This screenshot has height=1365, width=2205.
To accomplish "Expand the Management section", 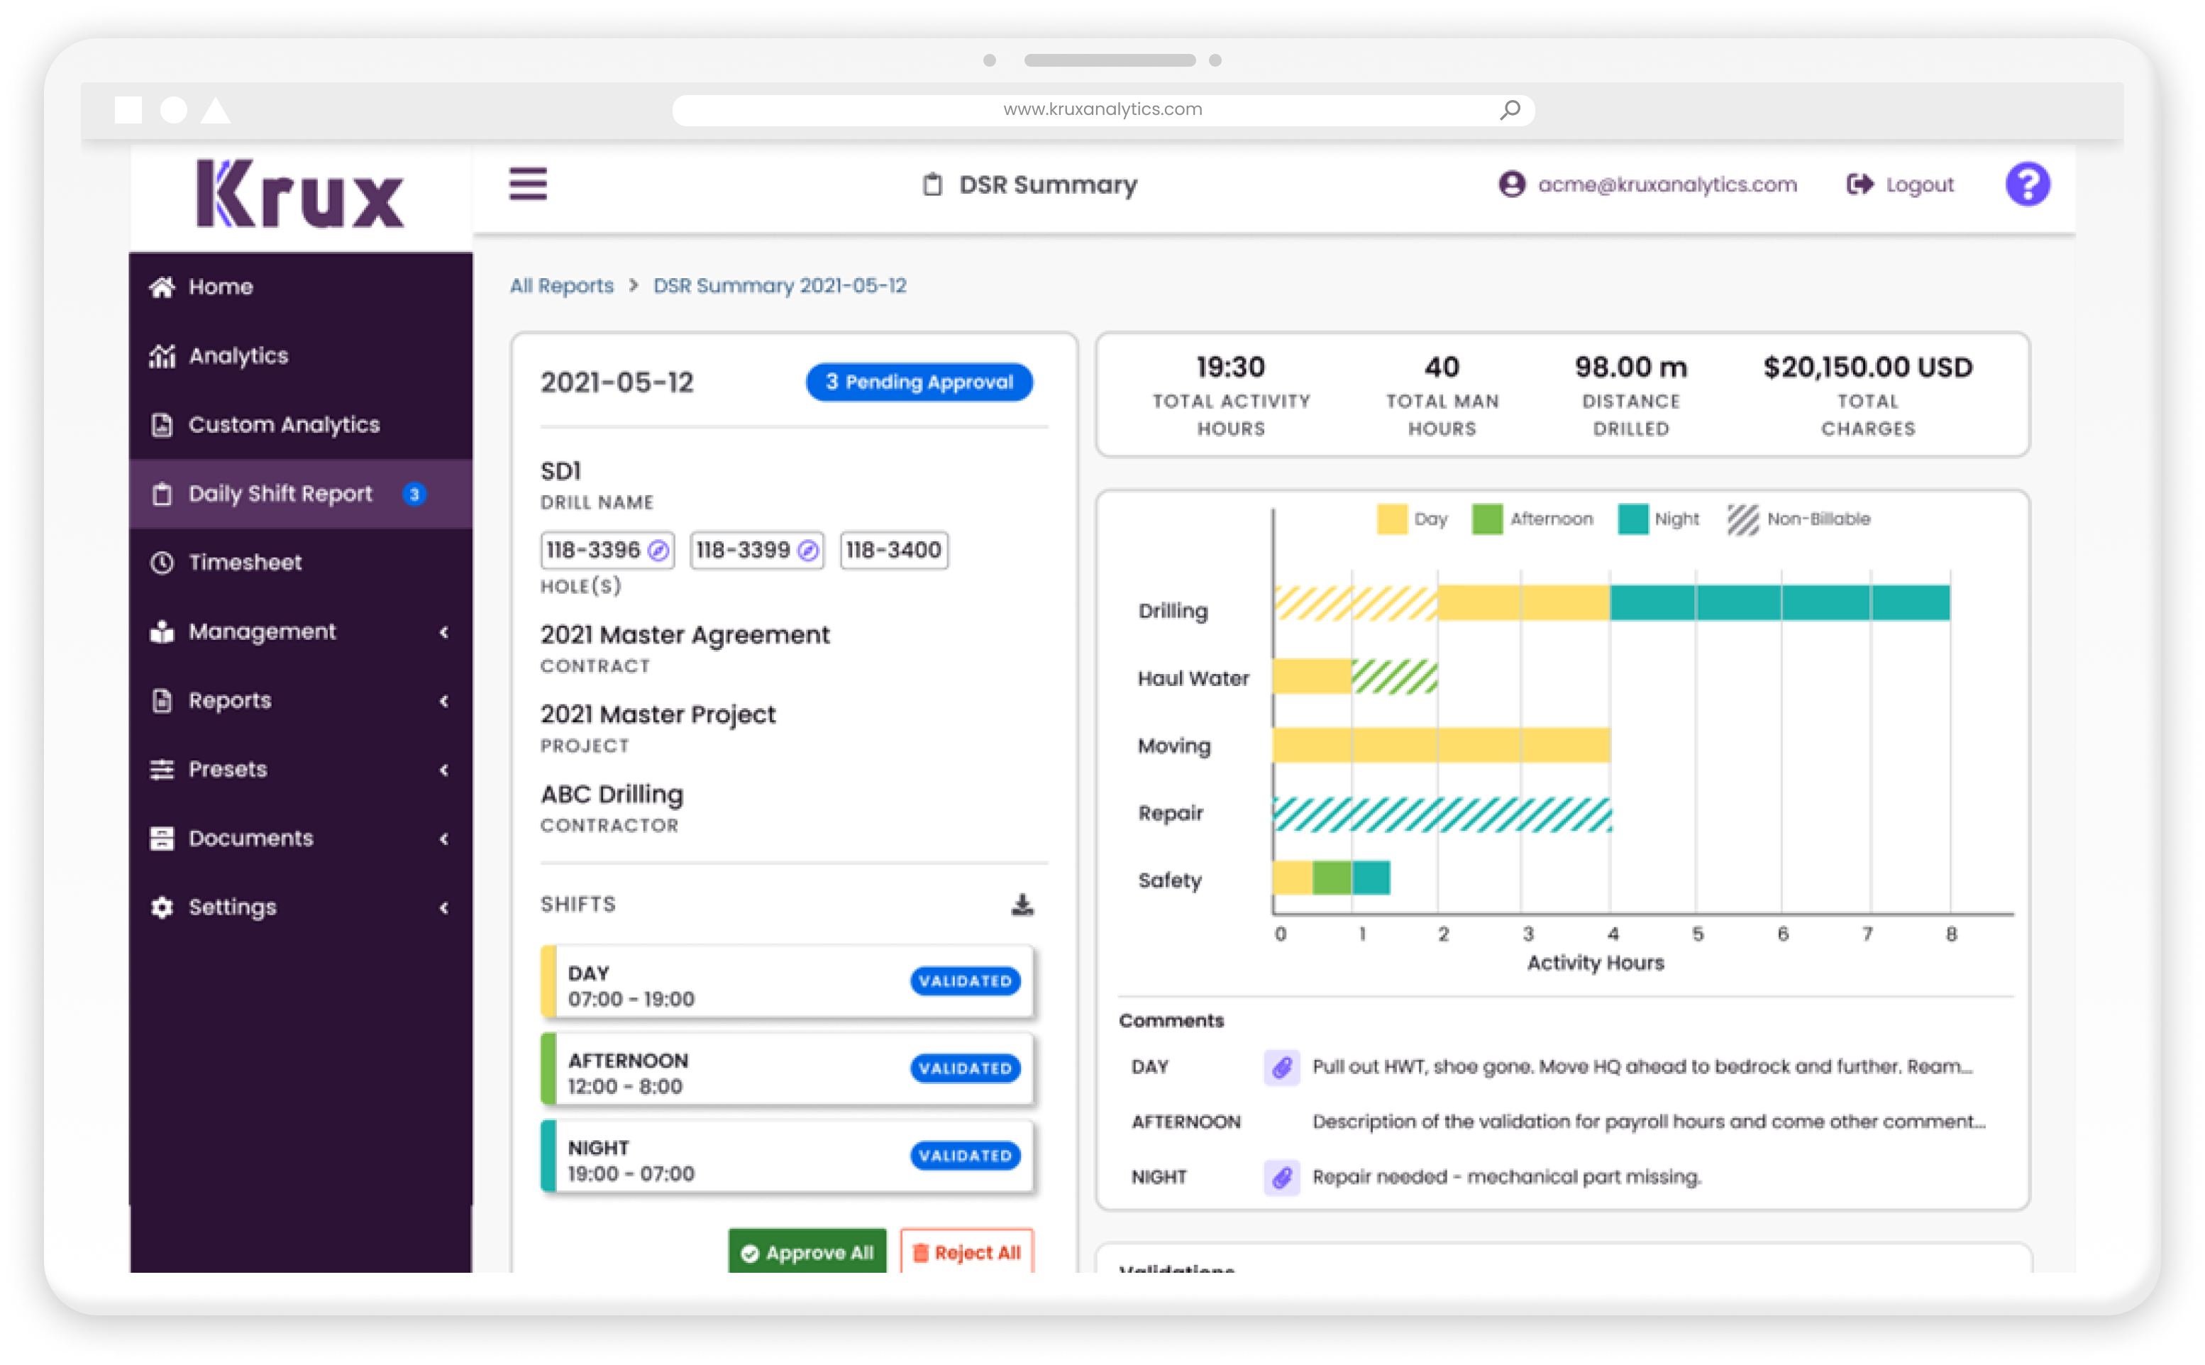I will point(262,631).
